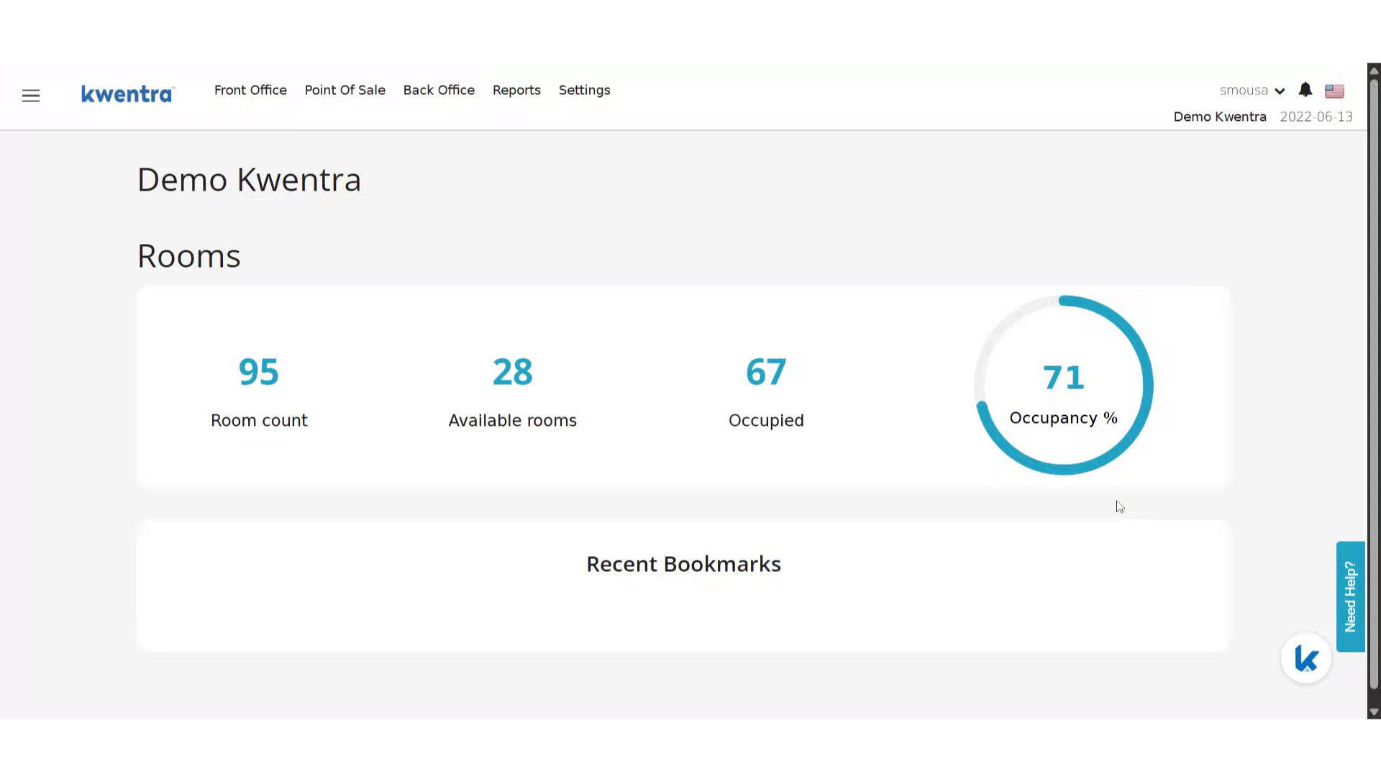Open the Kwentra chat bubble
Viewport: 1381px width, 777px height.
(1306, 658)
